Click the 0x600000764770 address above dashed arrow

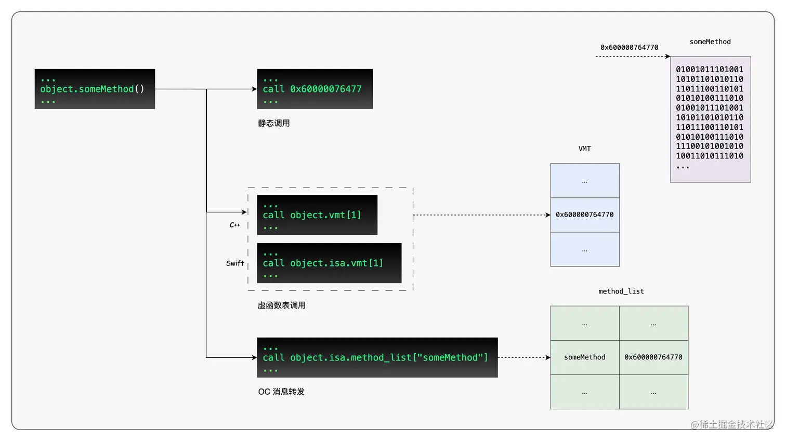630,47
